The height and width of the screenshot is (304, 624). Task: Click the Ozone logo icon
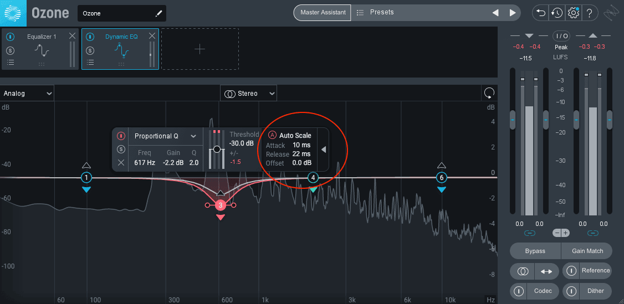[x=13, y=13]
